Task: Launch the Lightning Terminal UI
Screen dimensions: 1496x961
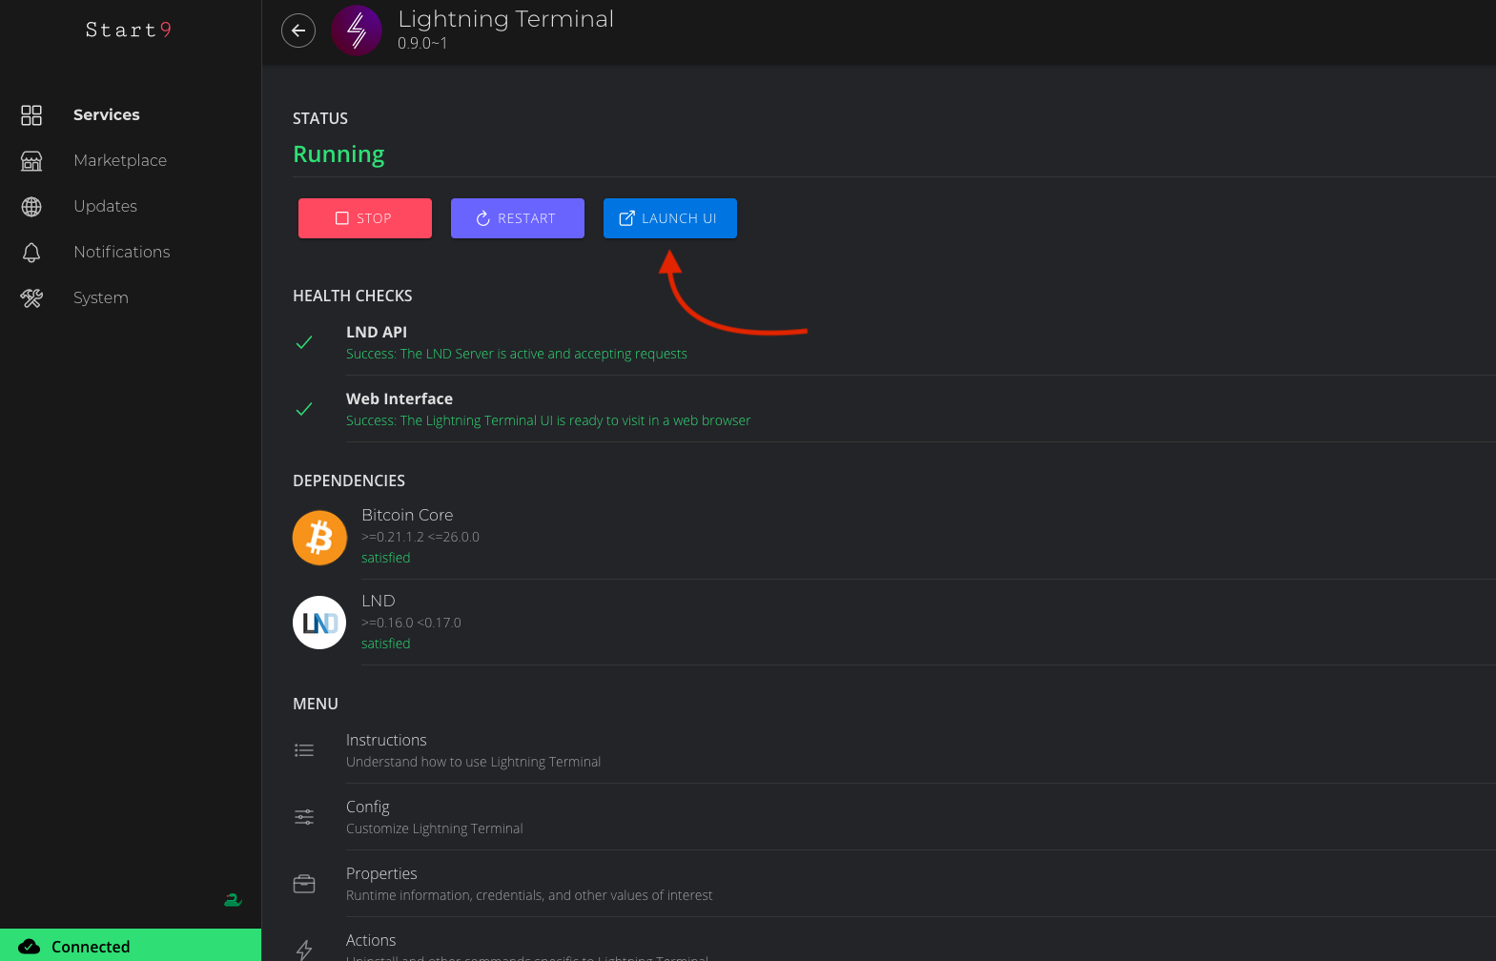Action: 669,218
